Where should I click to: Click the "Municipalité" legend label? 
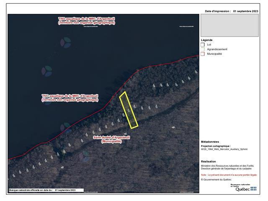[x=214, y=54]
